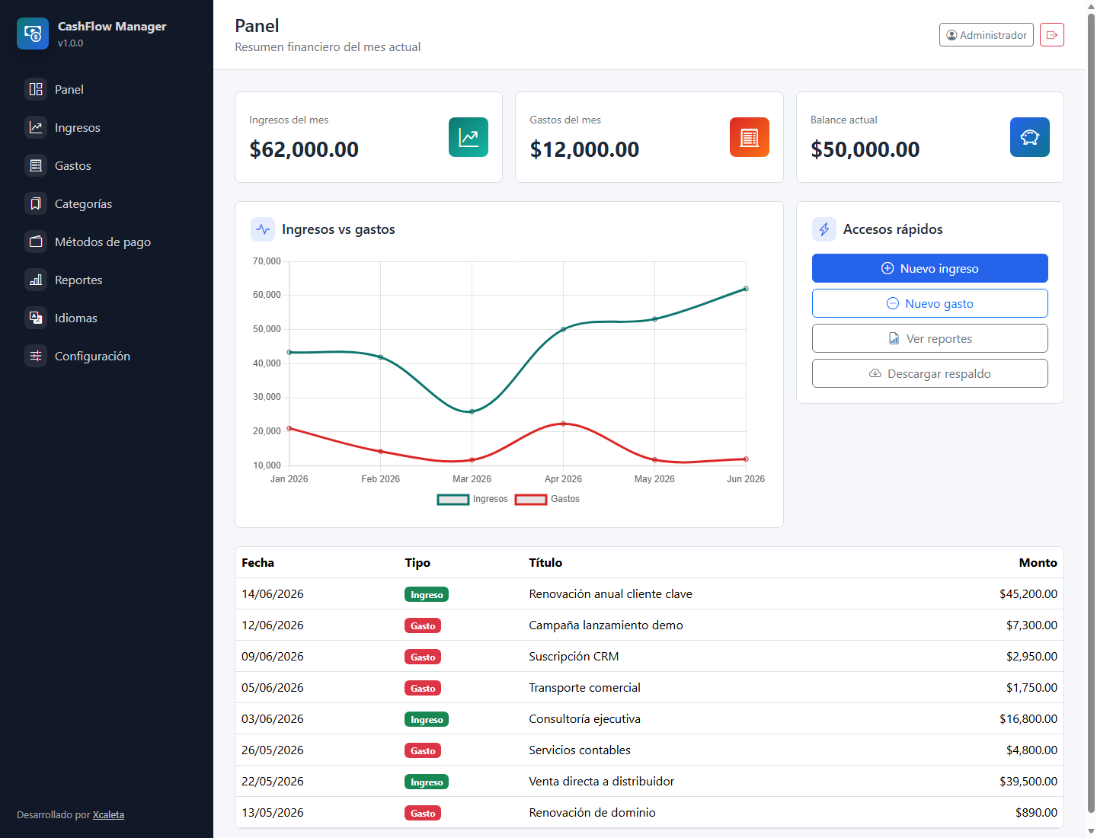This screenshot has height=838, width=1097.
Task: Open Métodos de pago page
Action: (107, 241)
